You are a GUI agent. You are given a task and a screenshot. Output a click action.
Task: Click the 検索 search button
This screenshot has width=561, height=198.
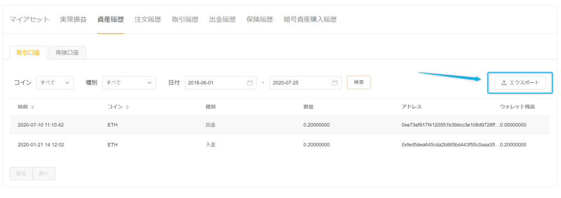(x=359, y=82)
